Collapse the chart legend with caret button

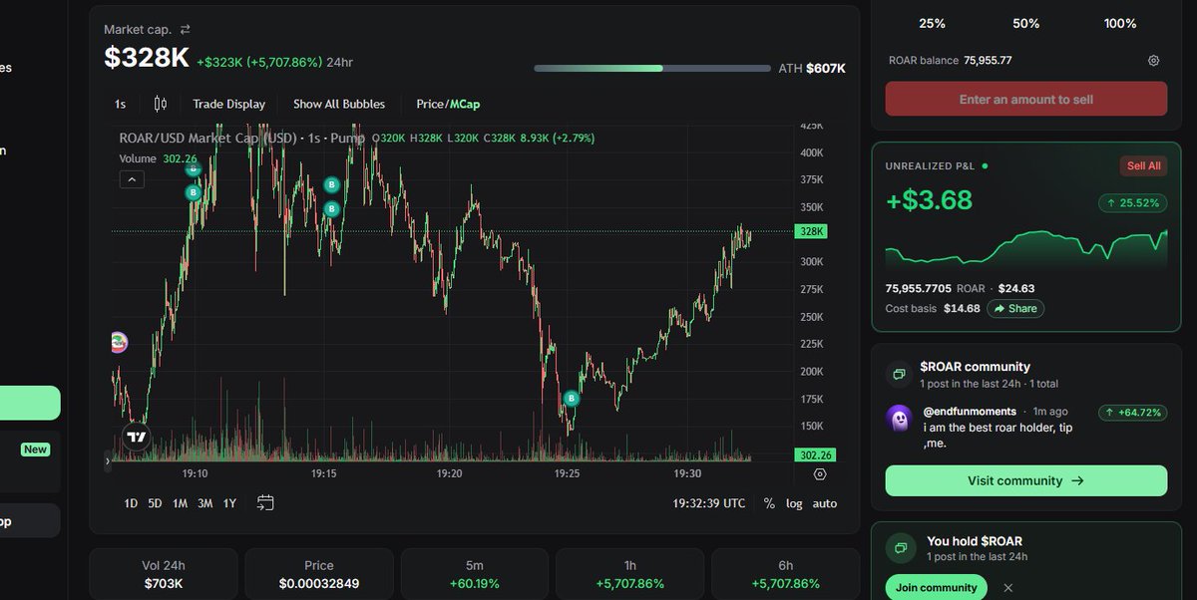pyautogui.click(x=132, y=179)
